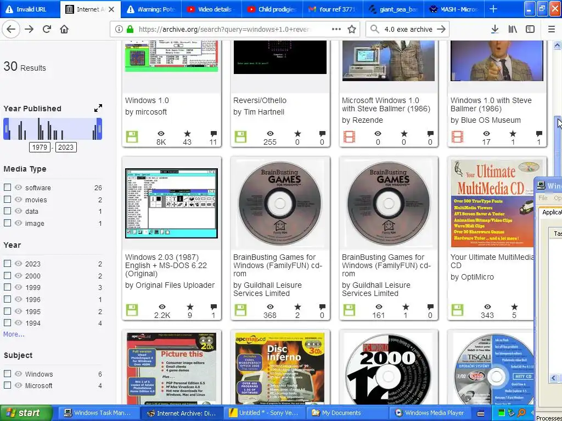This screenshot has width=562, height=421.
Task: Open My Documents taskbar button
Action: 347,413
